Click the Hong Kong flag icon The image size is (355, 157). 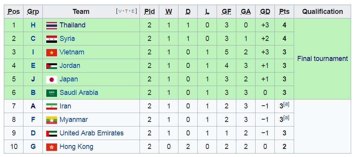tap(52, 147)
